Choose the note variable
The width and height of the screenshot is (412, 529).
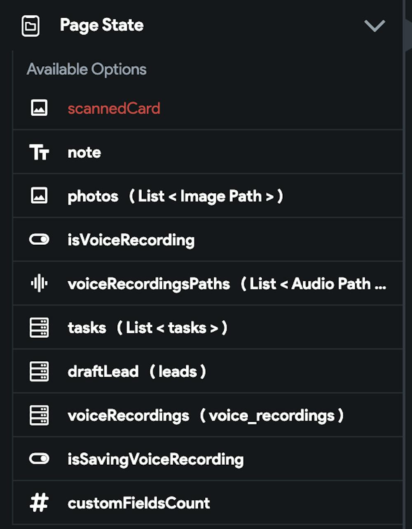84,152
